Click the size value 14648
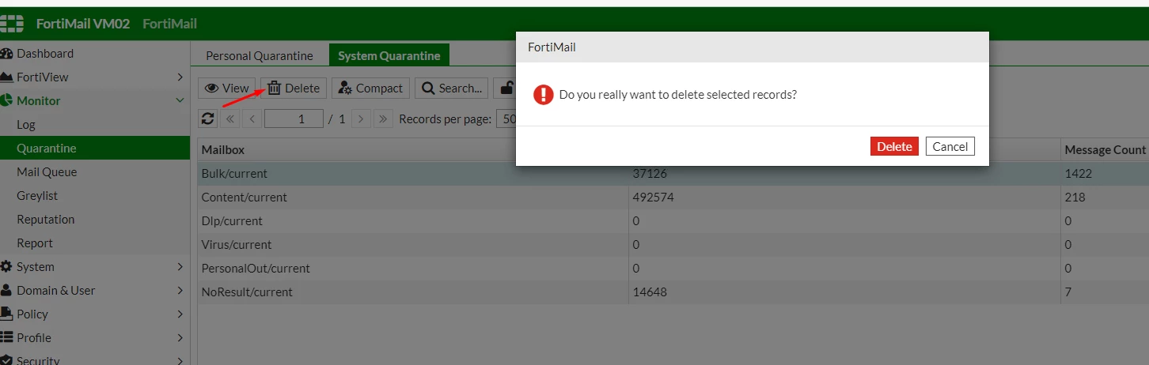This screenshot has width=1149, height=365. pyautogui.click(x=650, y=292)
